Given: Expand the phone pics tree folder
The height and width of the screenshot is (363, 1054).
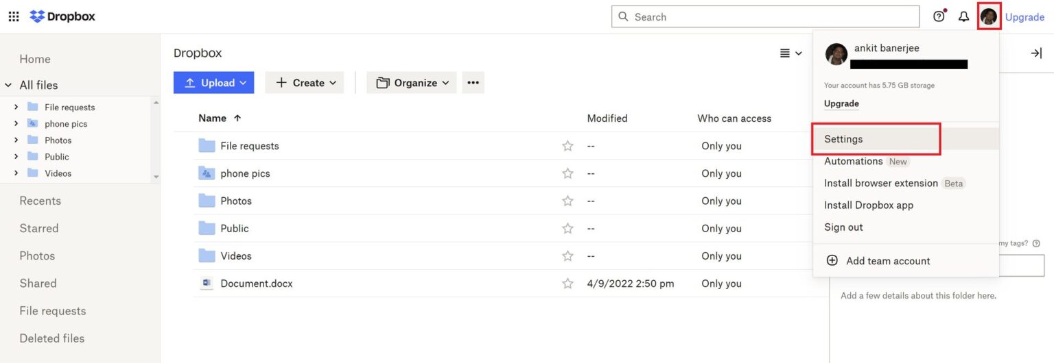Looking at the screenshot, I should (16, 124).
